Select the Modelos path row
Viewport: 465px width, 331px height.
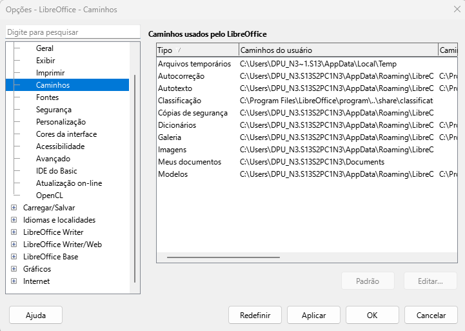(307, 174)
